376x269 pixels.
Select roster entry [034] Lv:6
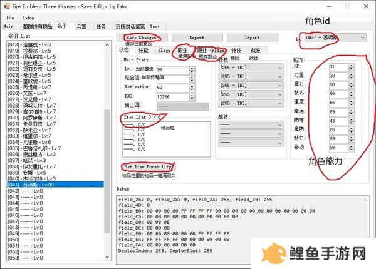coord(55,142)
